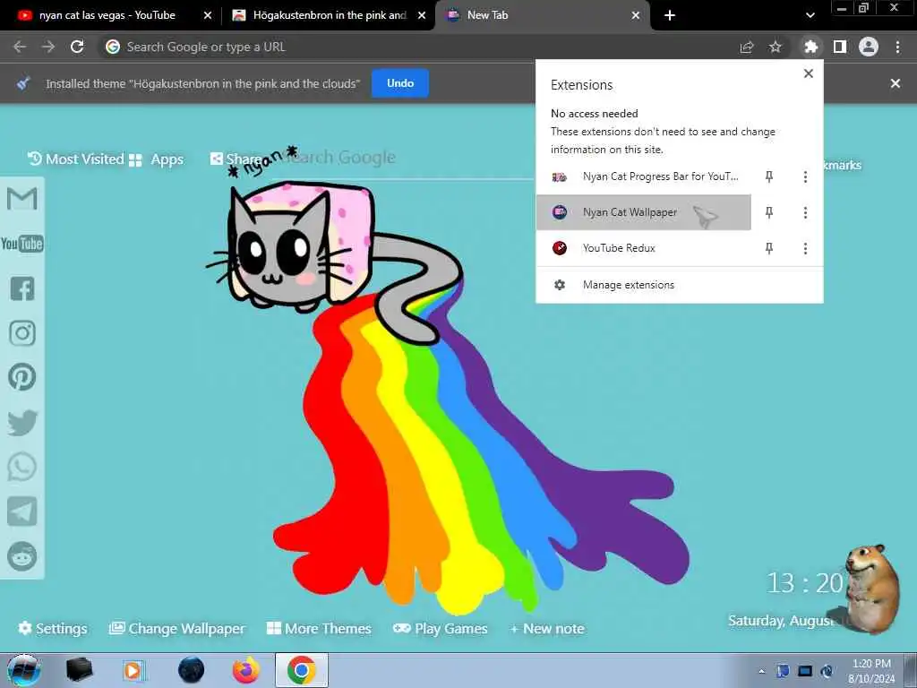Viewport: 917px width, 688px height.
Task: Open Instagram shortcut in sidebar
Action: [x=22, y=333]
